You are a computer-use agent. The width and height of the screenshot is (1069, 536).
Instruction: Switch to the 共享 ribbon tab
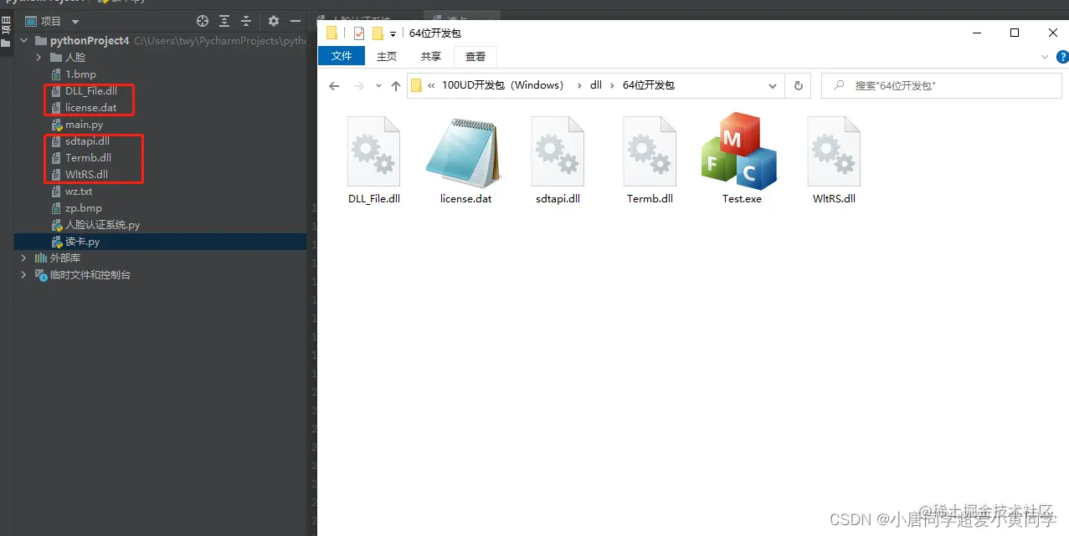click(x=431, y=56)
